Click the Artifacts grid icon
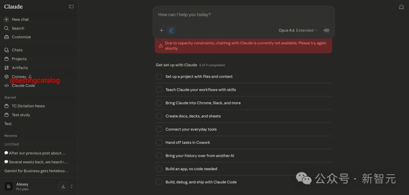Image resolution: width=409 pixels, height=195 pixels. click(x=6, y=68)
